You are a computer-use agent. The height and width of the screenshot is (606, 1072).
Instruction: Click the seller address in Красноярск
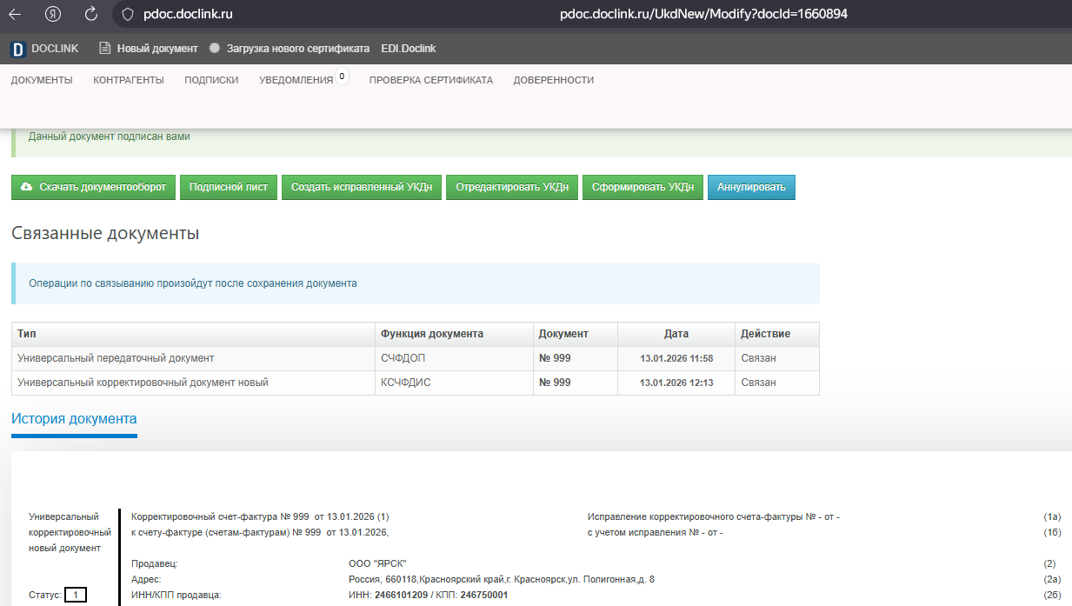502,579
